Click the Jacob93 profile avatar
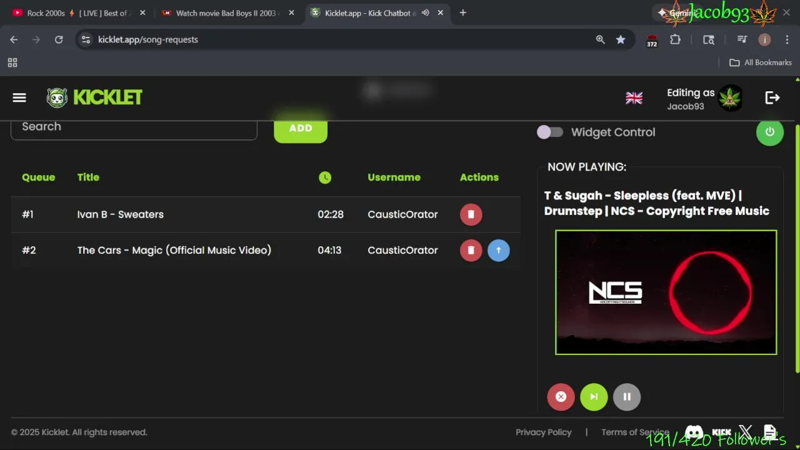The height and width of the screenshot is (450, 800). pyautogui.click(x=729, y=98)
